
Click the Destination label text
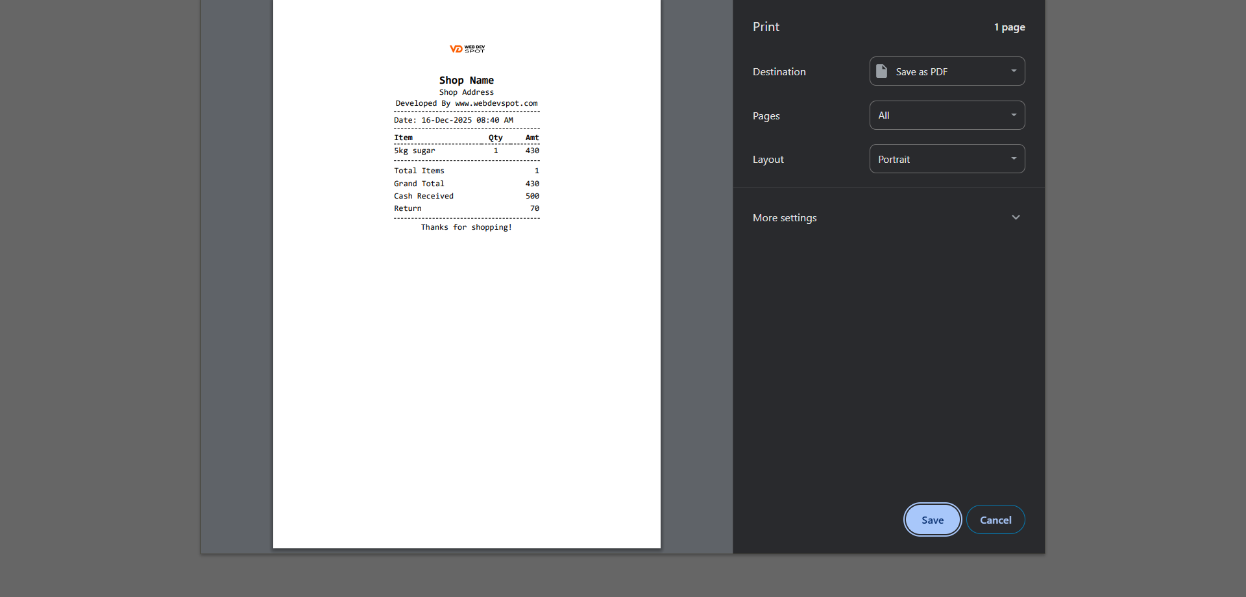pos(779,72)
